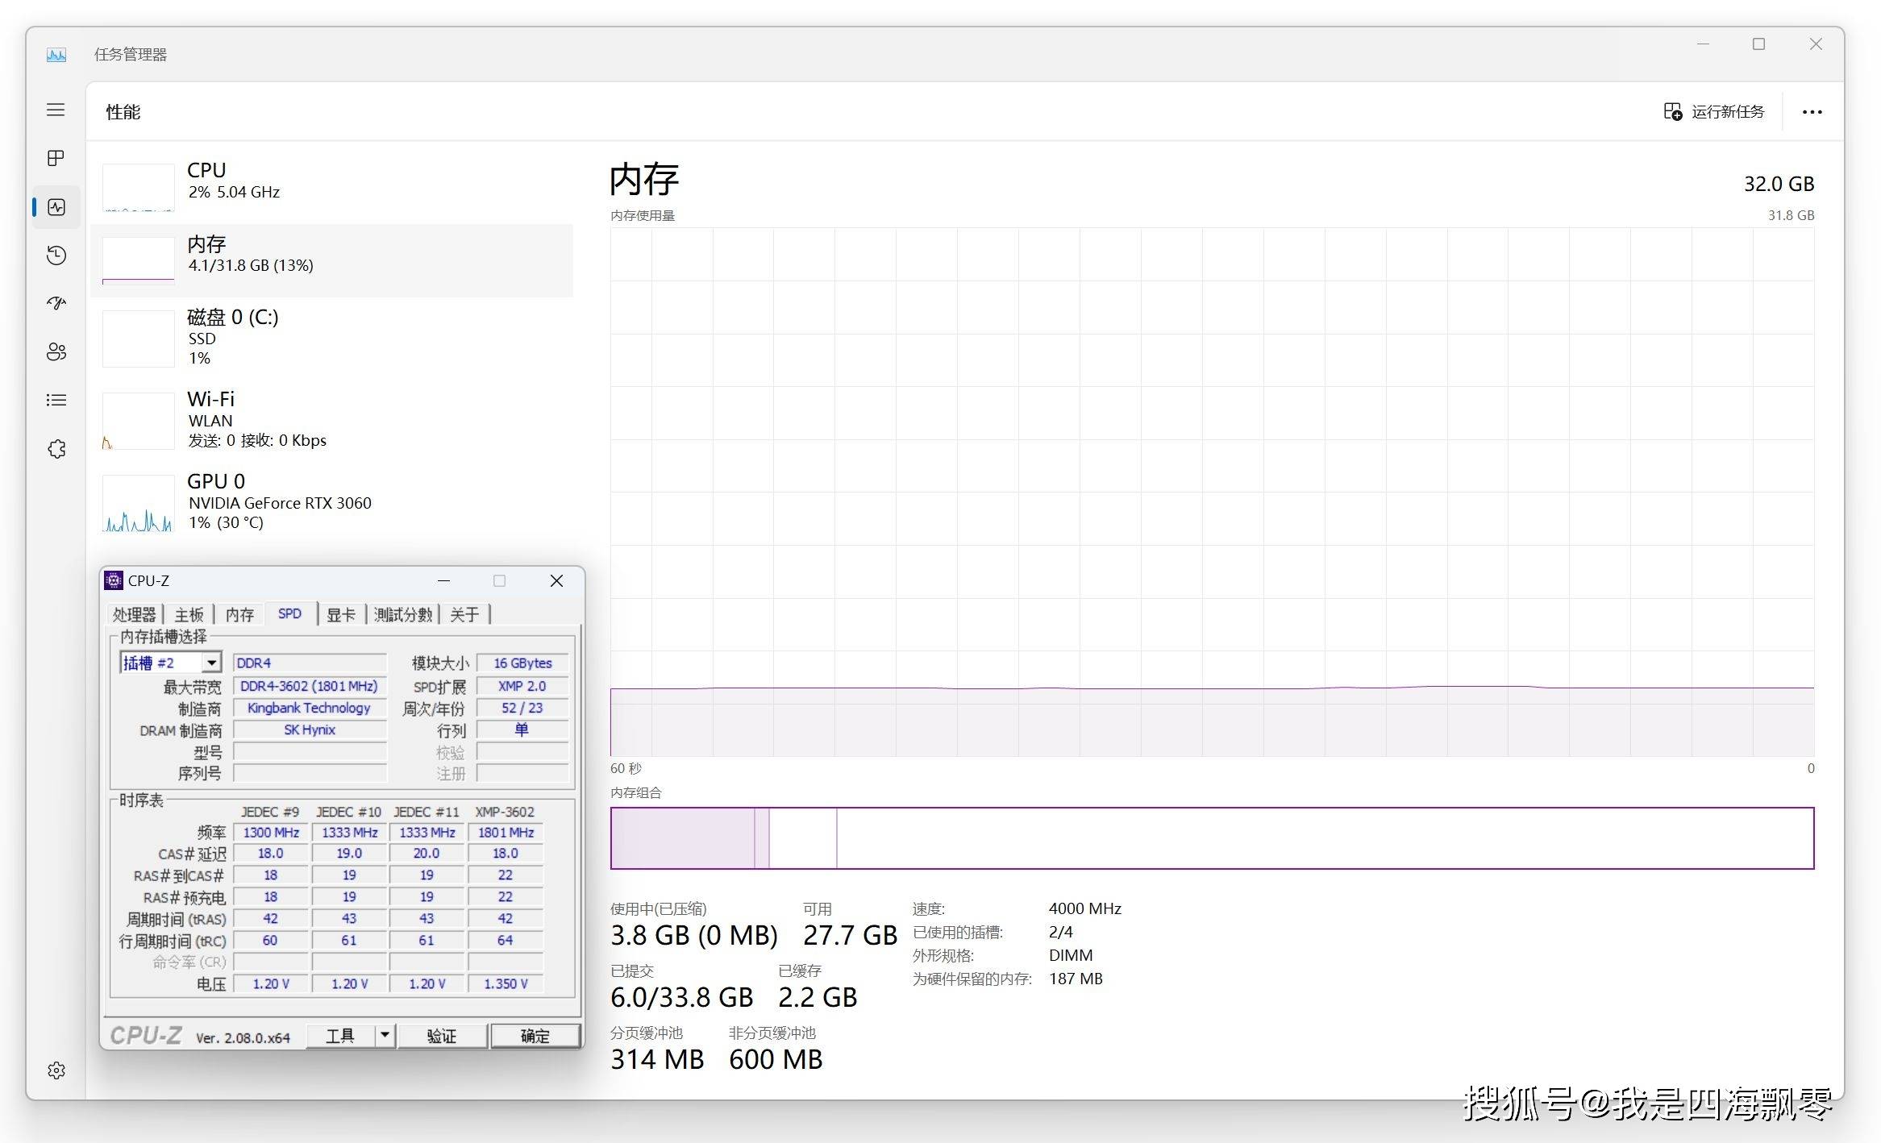Open the Processes panel icon
Screen dimensions: 1881x1143
point(56,158)
